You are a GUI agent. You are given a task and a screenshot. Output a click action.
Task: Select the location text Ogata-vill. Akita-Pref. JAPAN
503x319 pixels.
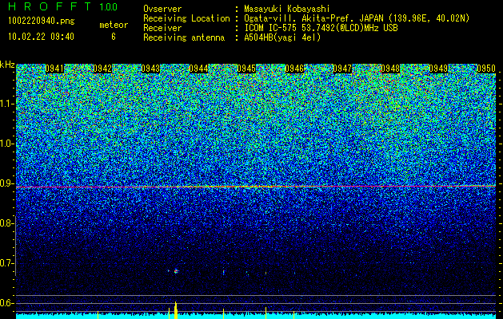click(x=313, y=18)
